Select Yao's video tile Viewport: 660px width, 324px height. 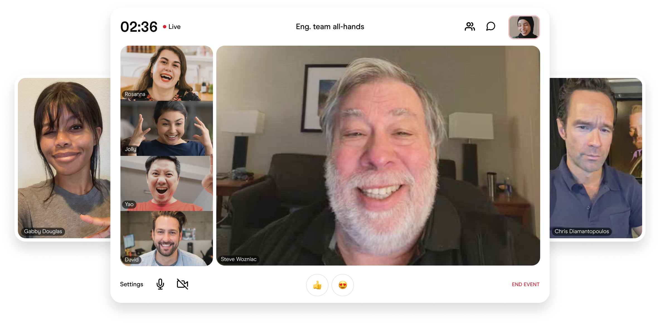[167, 183]
